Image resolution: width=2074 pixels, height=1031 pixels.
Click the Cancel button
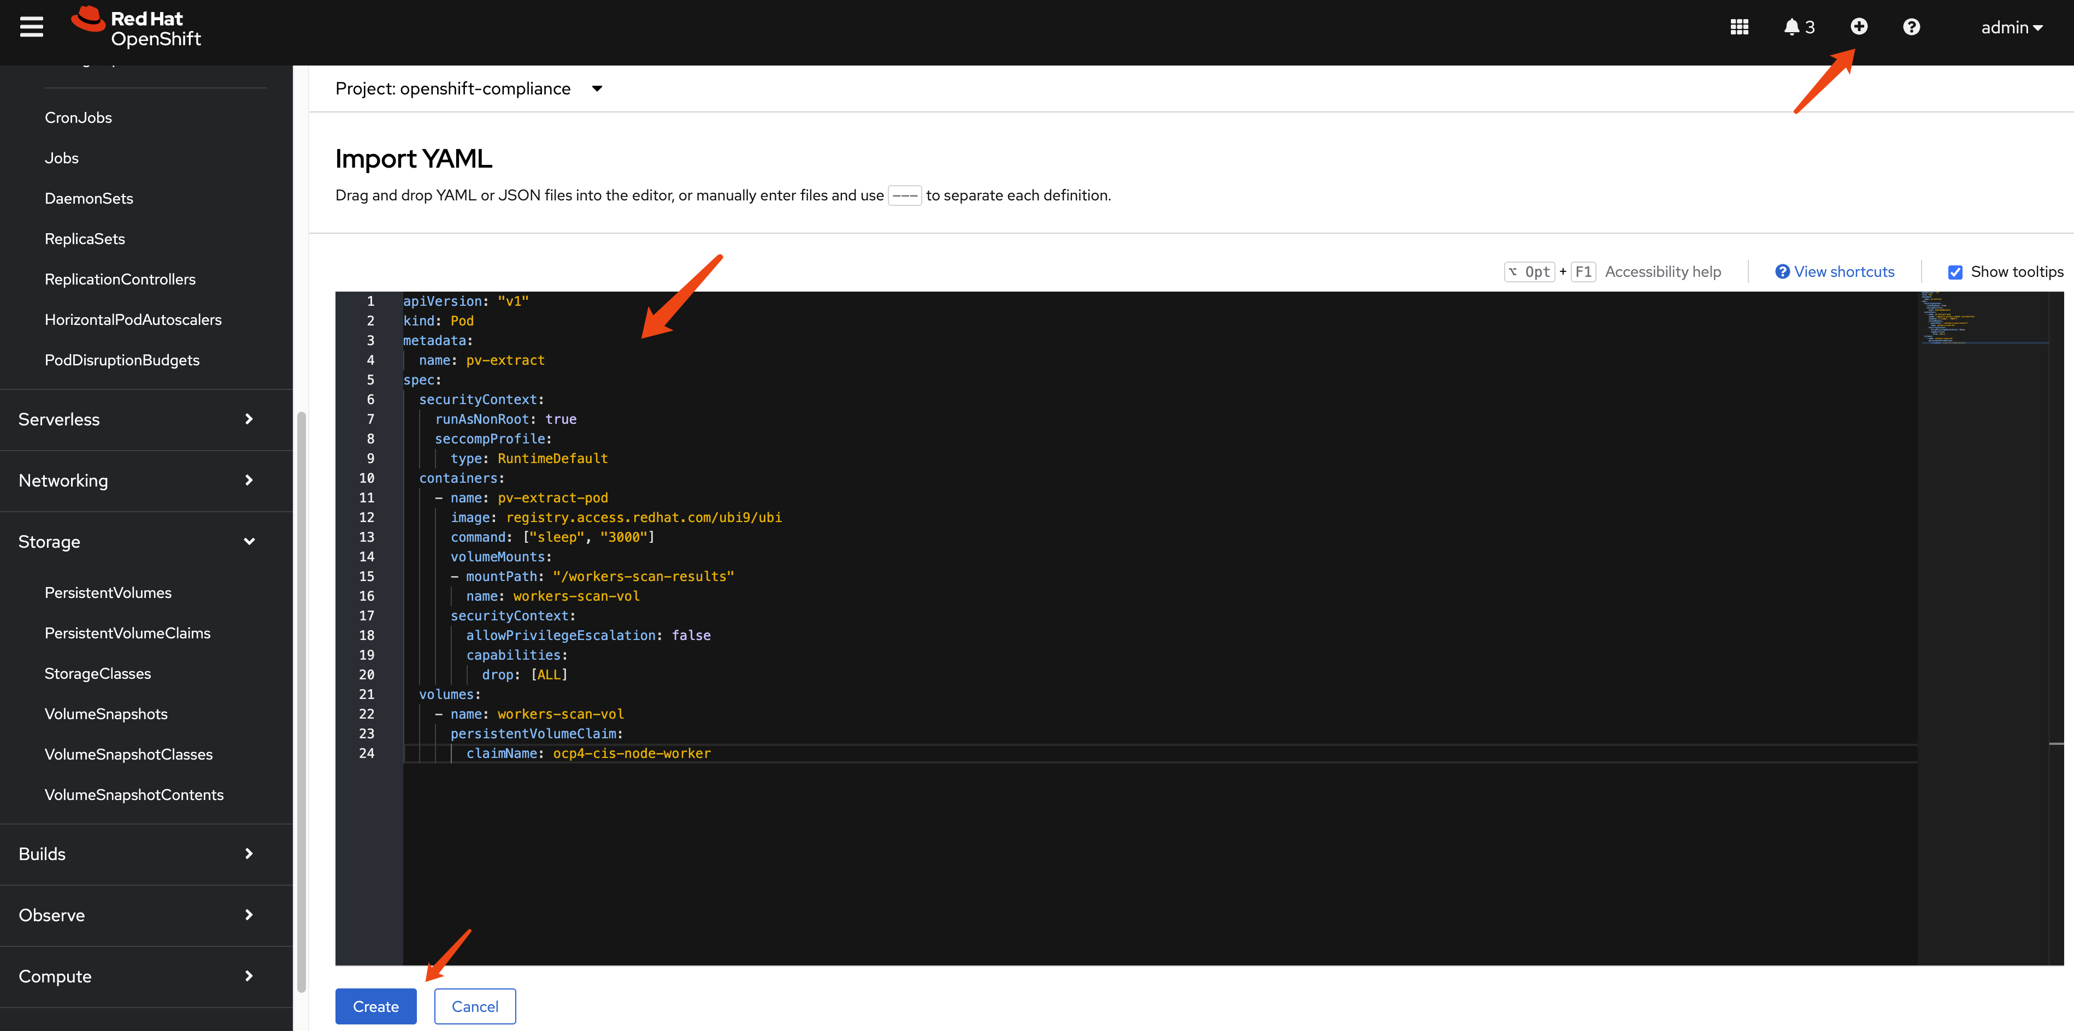[474, 1007]
